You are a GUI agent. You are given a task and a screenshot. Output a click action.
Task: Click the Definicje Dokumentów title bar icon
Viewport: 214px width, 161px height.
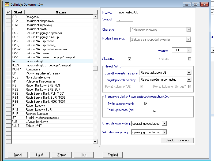pyautogui.click(x=7, y=4)
